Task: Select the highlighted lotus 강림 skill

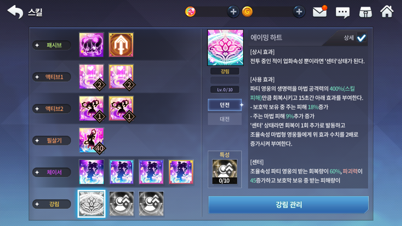Action: coord(91,204)
